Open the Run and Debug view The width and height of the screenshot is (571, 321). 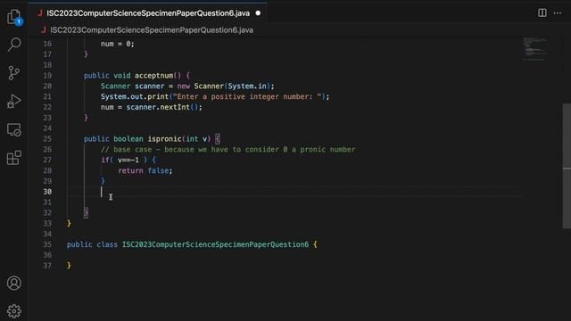click(x=14, y=101)
